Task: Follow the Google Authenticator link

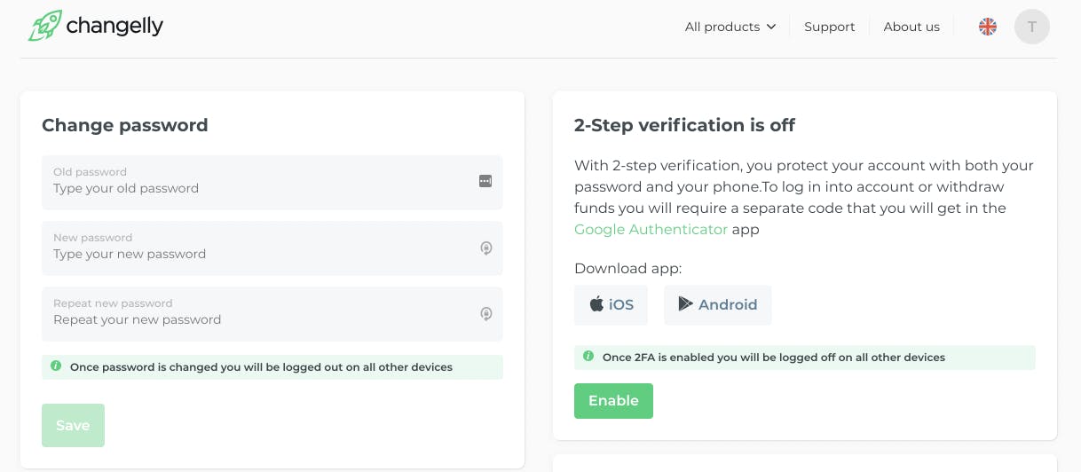Action: [651, 229]
